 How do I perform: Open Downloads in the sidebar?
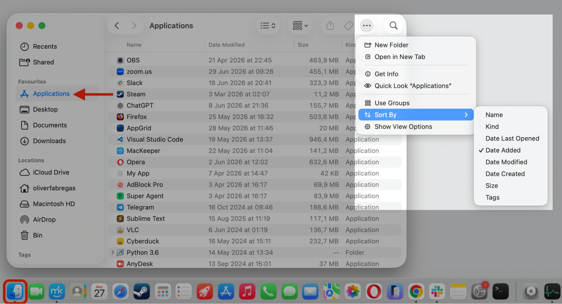tap(57, 141)
